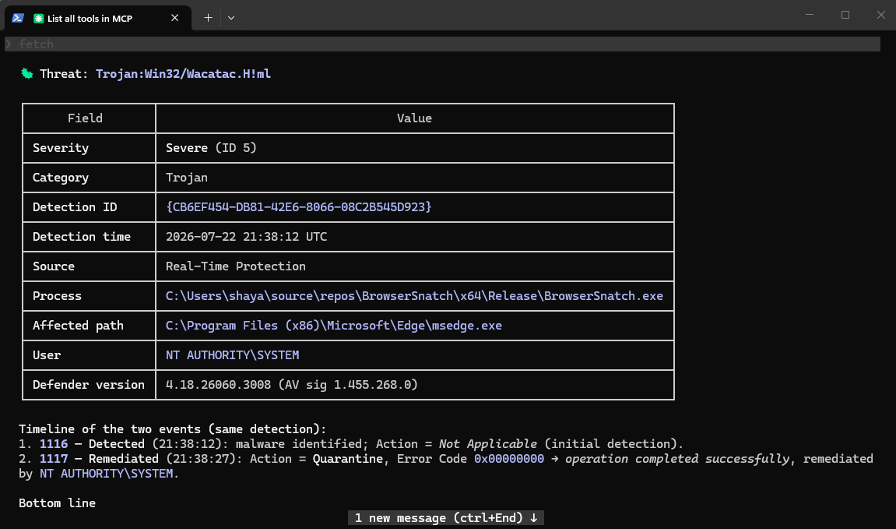Click error code 0x00000000 in timeline
The width and height of the screenshot is (896, 529).
point(509,459)
